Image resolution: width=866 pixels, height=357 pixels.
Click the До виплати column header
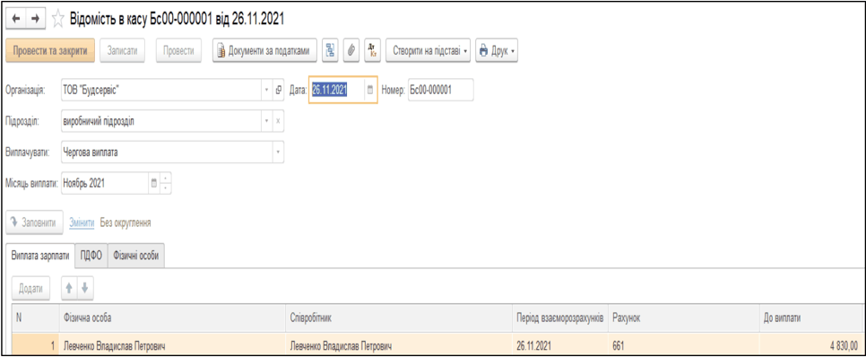811,318
